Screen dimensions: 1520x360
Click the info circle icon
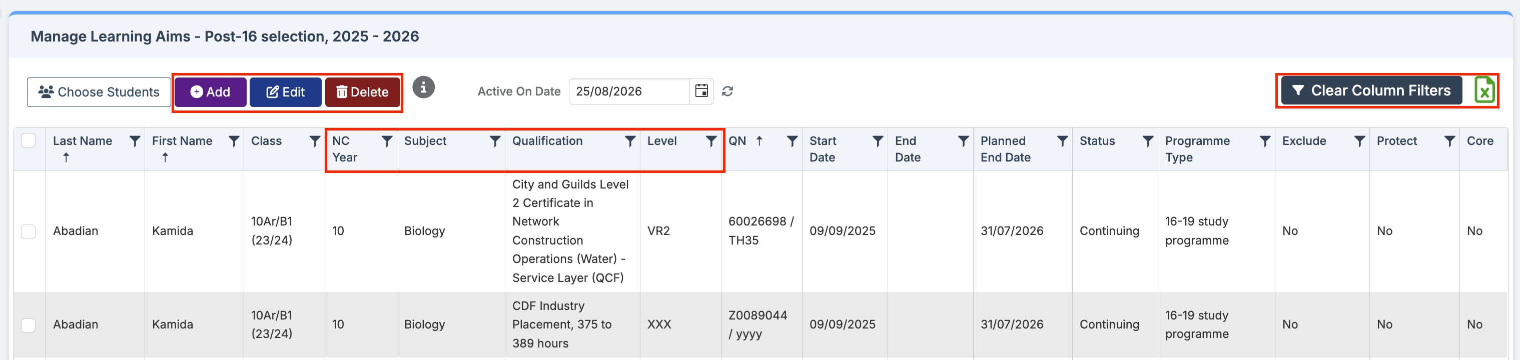click(x=423, y=88)
